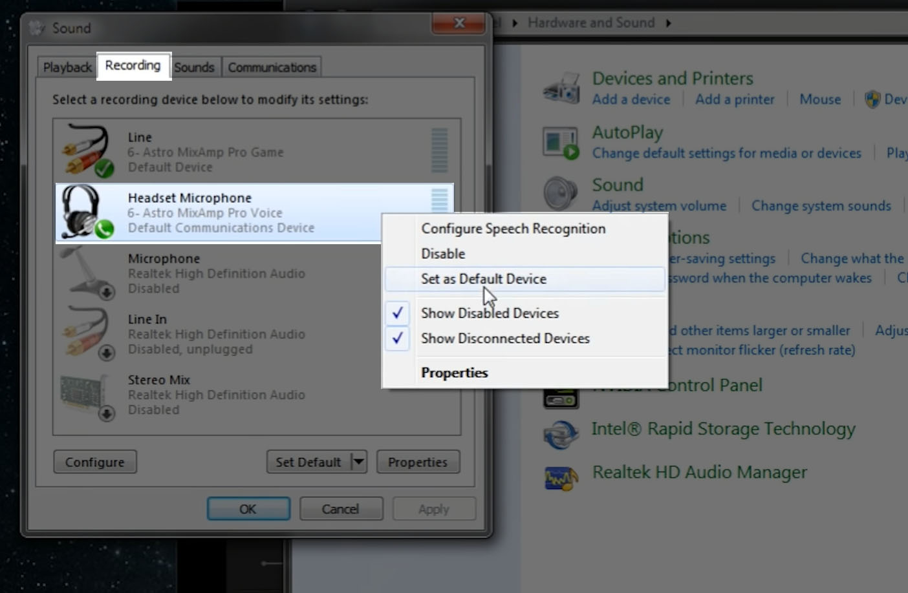Switch to the Communications tab

(272, 67)
